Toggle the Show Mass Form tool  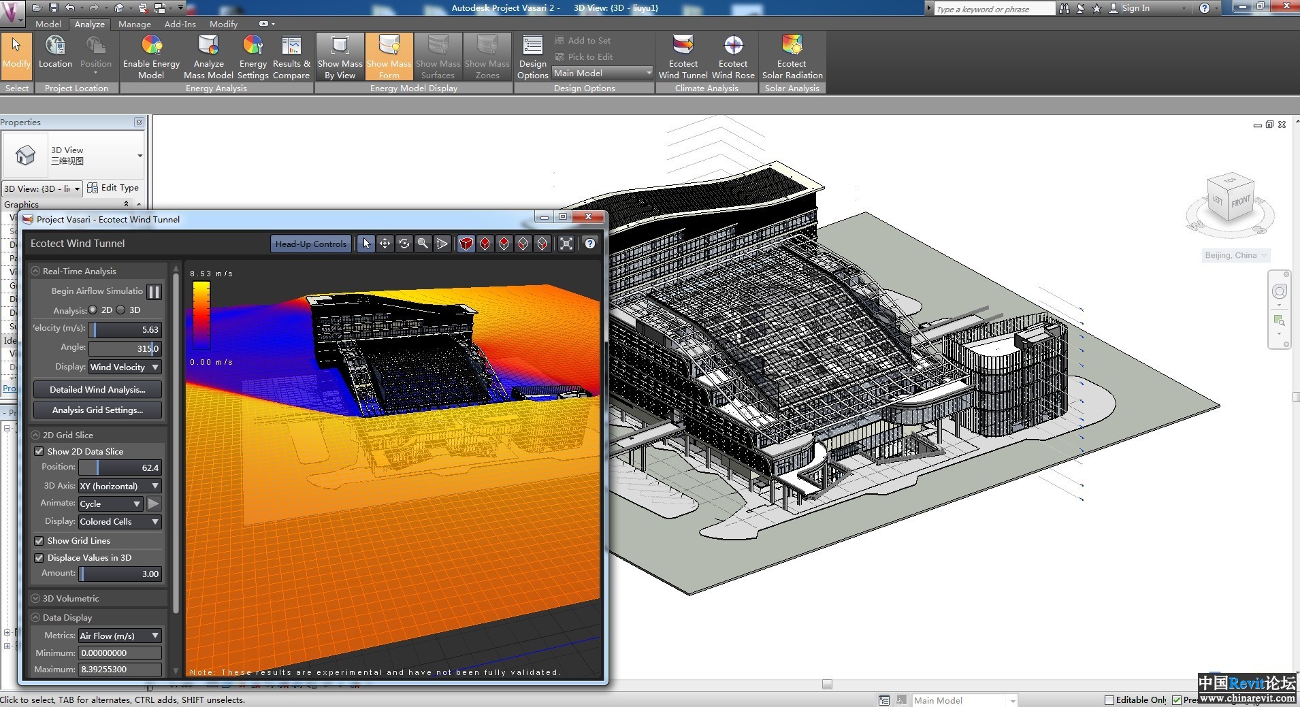[x=389, y=56]
